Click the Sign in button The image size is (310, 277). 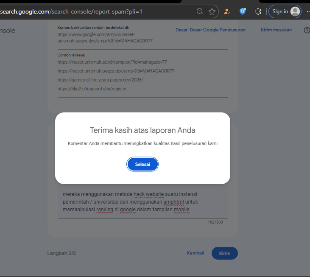[285, 11]
